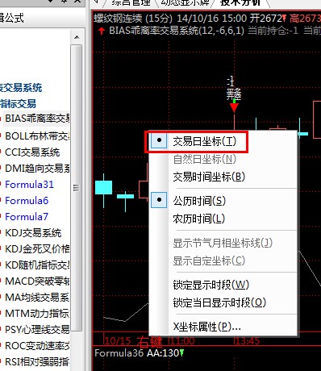Select PSY心理线交易 formula
This screenshot has width=321, height=371.
(37, 330)
